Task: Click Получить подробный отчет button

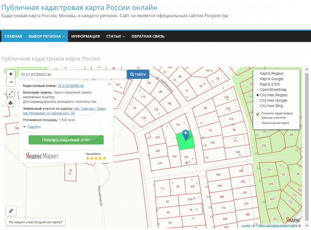Action: [x=66, y=140]
